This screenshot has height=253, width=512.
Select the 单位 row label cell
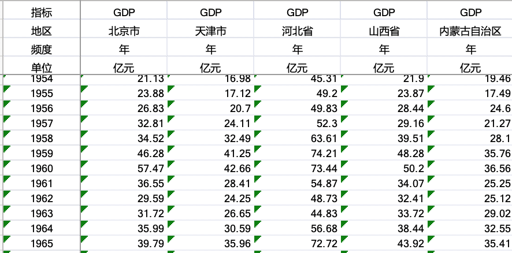(41, 67)
